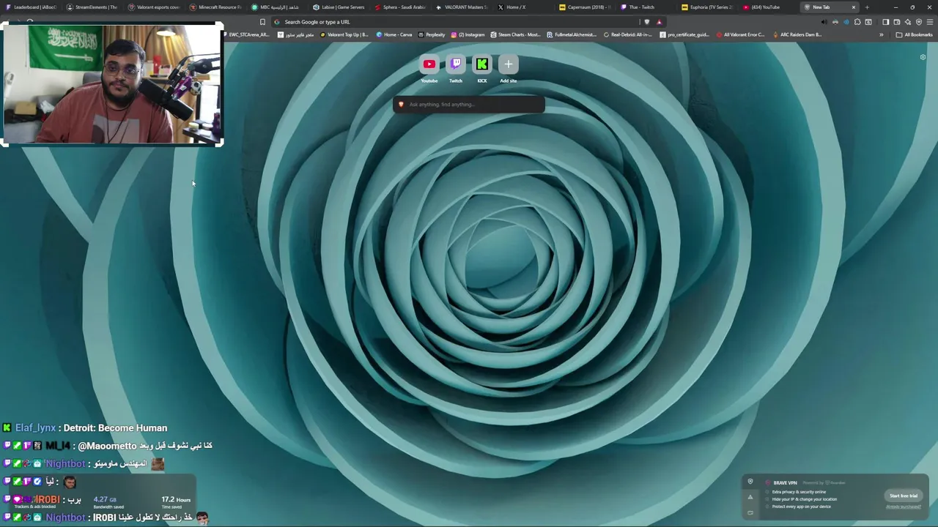The image size is (938, 527).
Task: Open the Steam Charts bookmark
Action: pyautogui.click(x=515, y=34)
